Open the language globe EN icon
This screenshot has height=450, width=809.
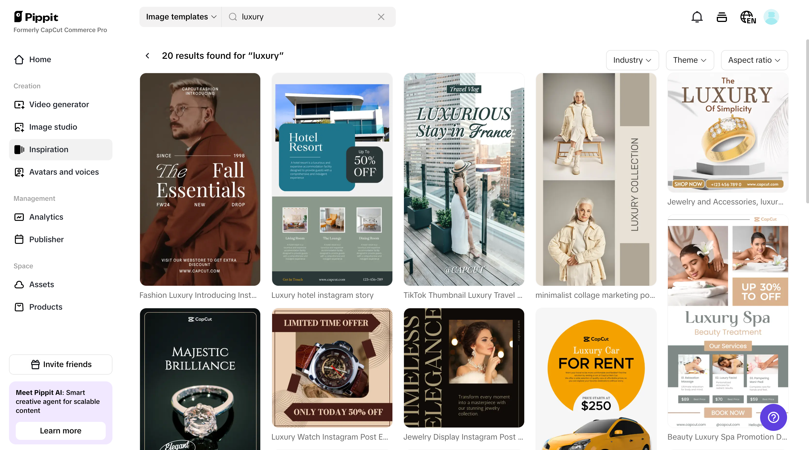coord(748,17)
